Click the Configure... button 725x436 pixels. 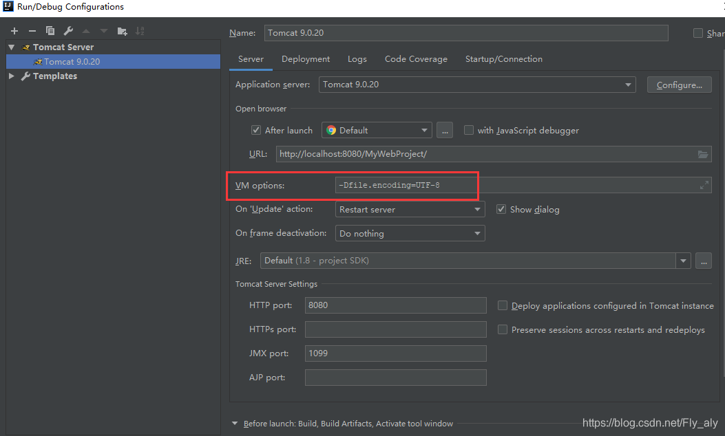point(680,85)
